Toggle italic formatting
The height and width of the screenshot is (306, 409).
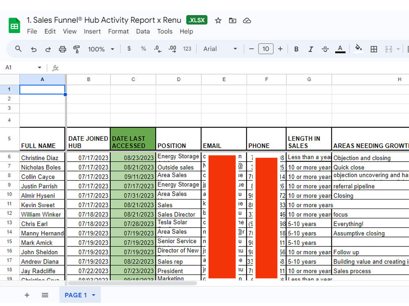click(x=311, y=49)
